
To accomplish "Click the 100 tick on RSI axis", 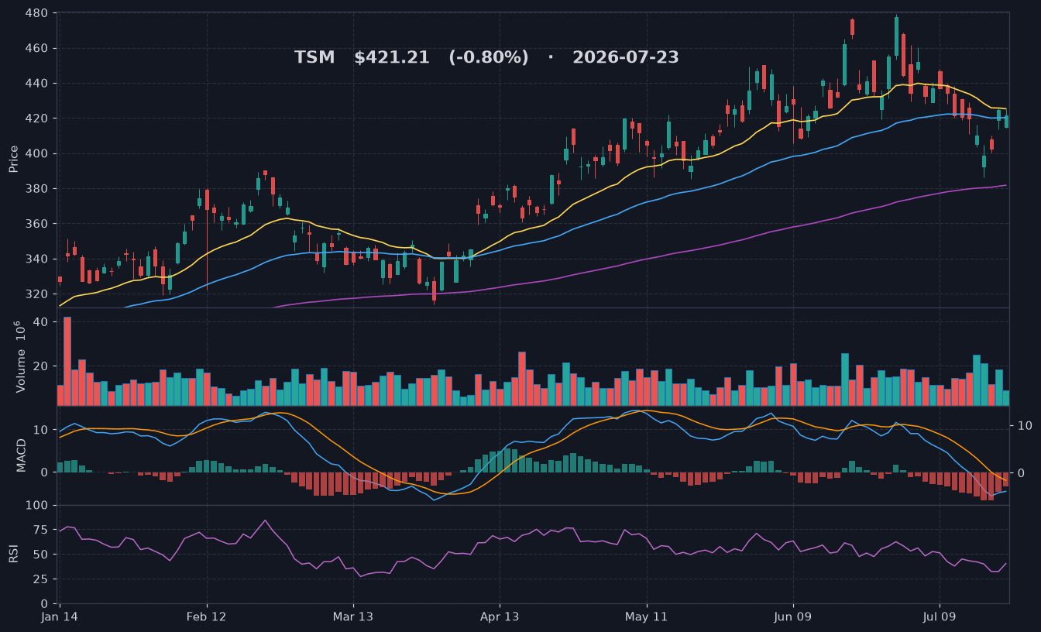I will point(37,506).
